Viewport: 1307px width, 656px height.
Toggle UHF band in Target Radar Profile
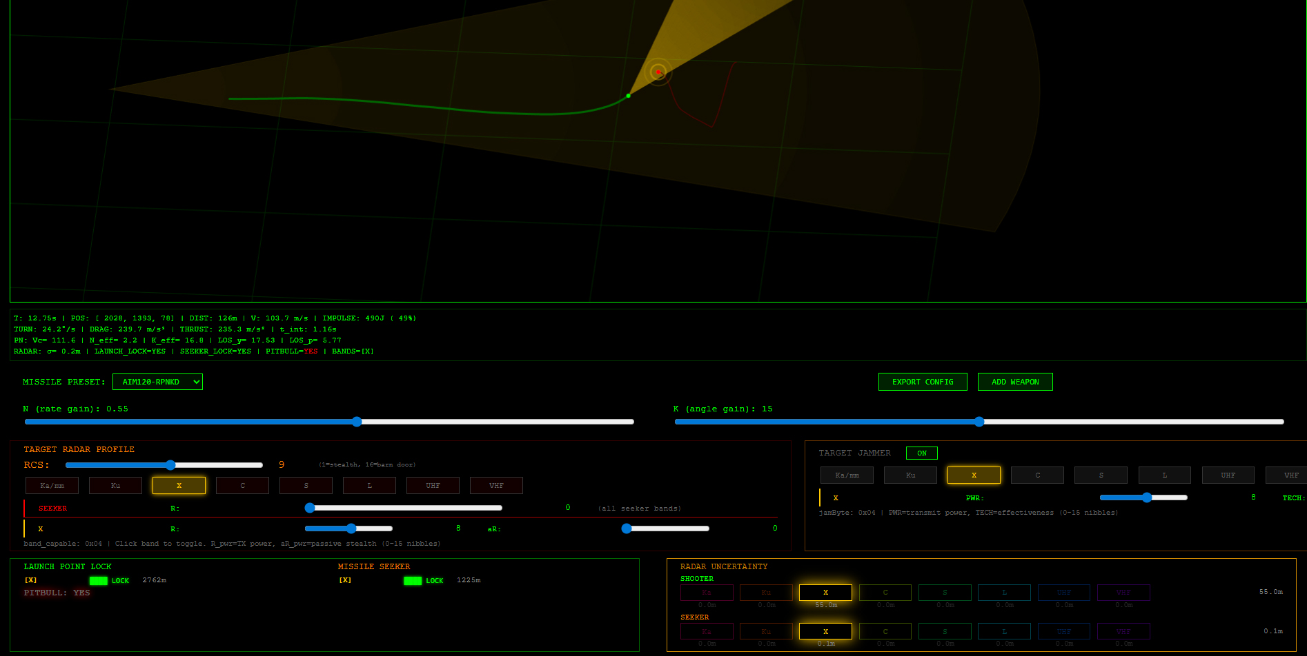tap(433, 486)
